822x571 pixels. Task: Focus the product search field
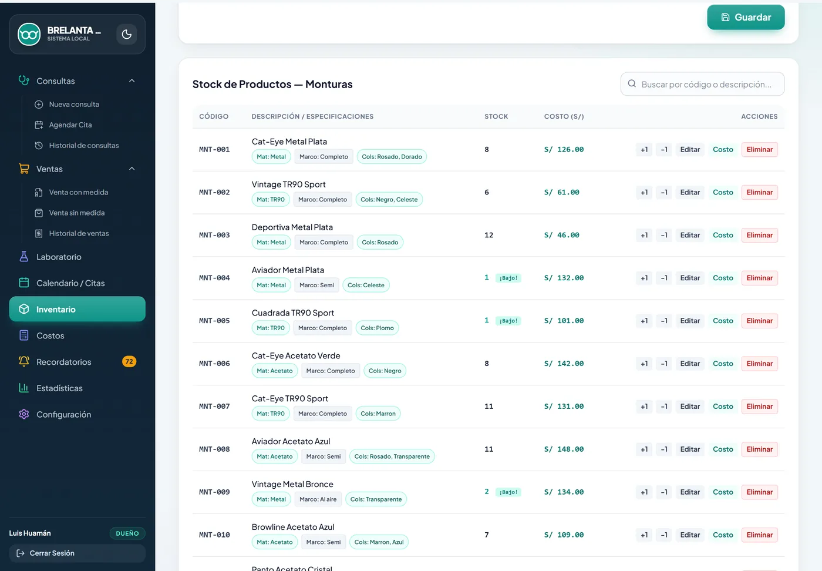(x=703, y=84)
